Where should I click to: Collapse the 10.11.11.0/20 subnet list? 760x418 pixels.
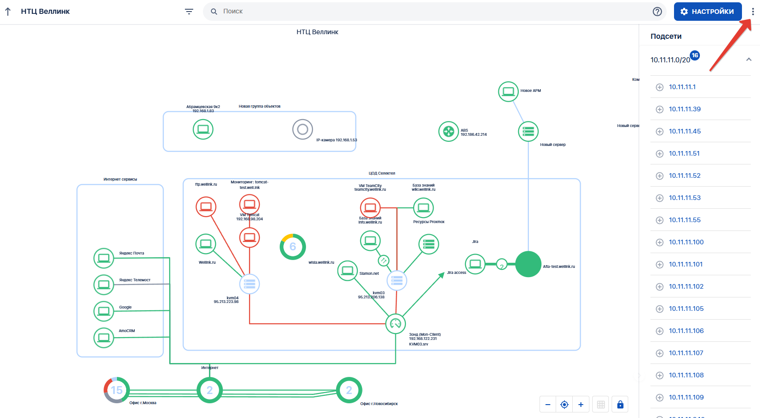(x=748, y=60)
